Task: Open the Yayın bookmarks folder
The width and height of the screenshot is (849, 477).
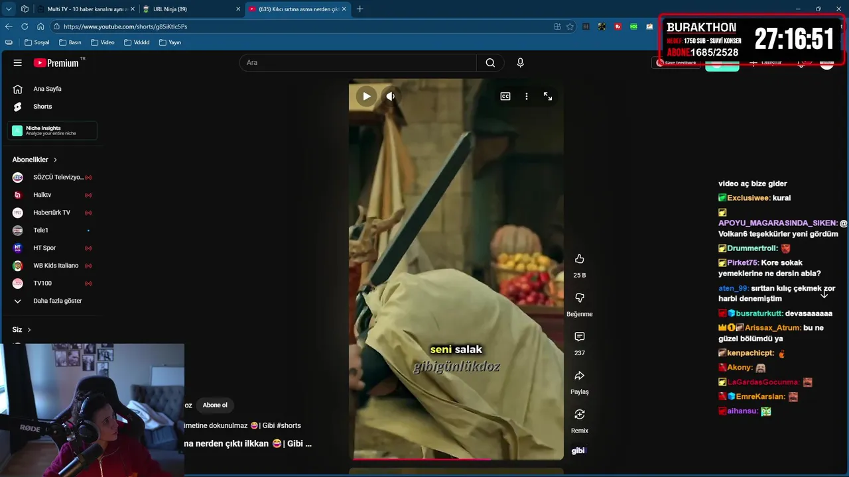Action: point(170,42)
